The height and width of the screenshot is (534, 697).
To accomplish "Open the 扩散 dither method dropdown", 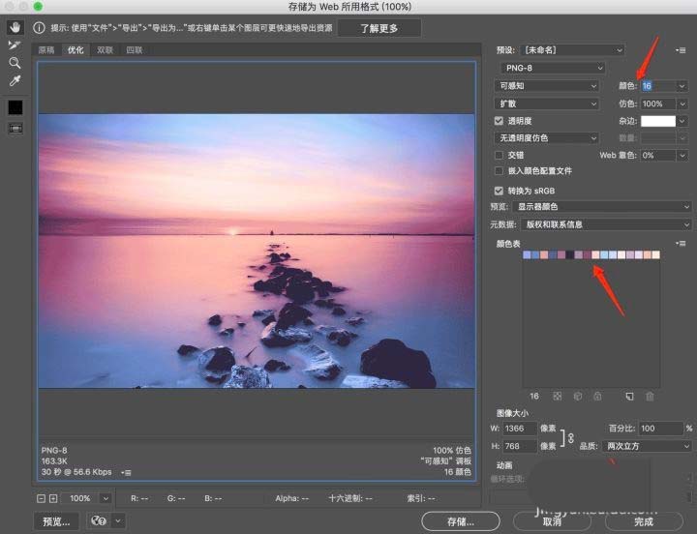I will point(546,104).
